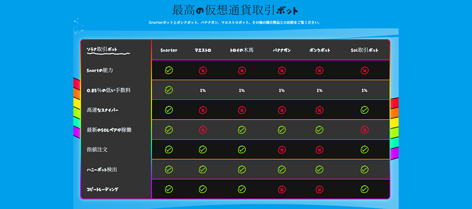Click トロイの木馬's red X for 高速なスナイパー
The image size is (472, 209).
tap(242, 110)
